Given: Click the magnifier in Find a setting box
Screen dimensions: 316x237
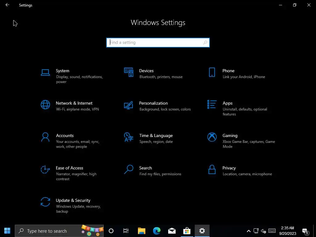Looking at the screenshot, I should point(205,43).
